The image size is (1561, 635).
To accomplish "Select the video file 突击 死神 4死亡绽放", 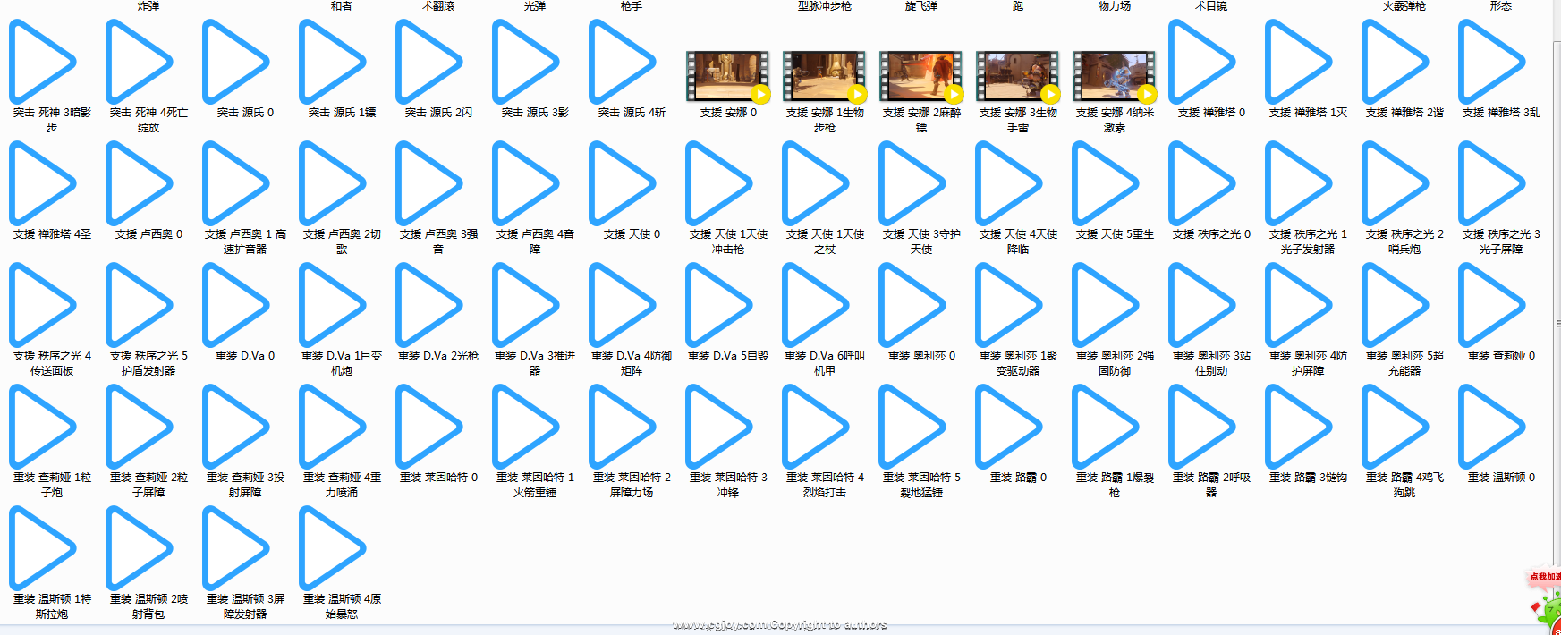I will (x=140, y=62).
